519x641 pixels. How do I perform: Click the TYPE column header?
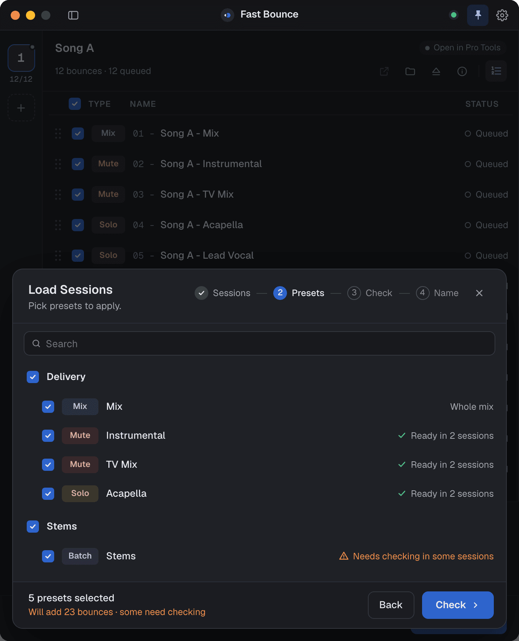[x=100, y=104]
